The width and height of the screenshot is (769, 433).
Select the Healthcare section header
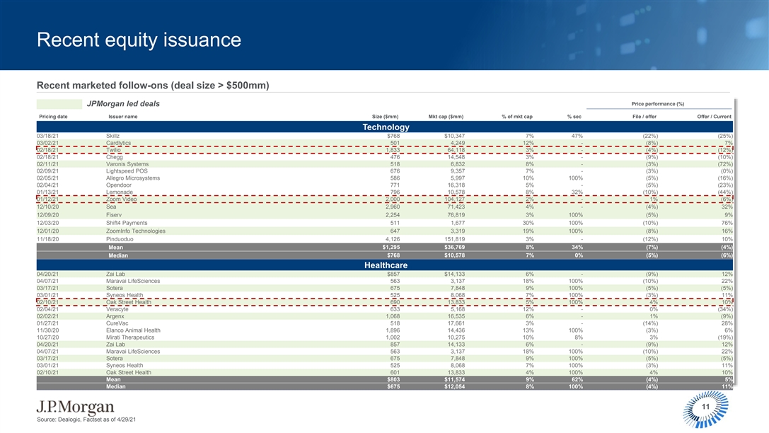point(385,265)
